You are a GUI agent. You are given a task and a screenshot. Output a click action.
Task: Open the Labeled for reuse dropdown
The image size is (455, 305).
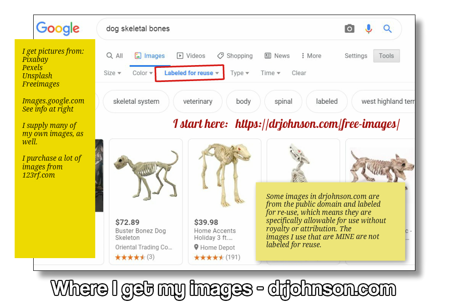191,73
